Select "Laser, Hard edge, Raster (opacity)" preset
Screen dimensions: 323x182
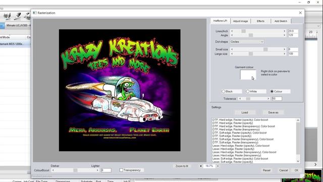(x=233, y=149)
